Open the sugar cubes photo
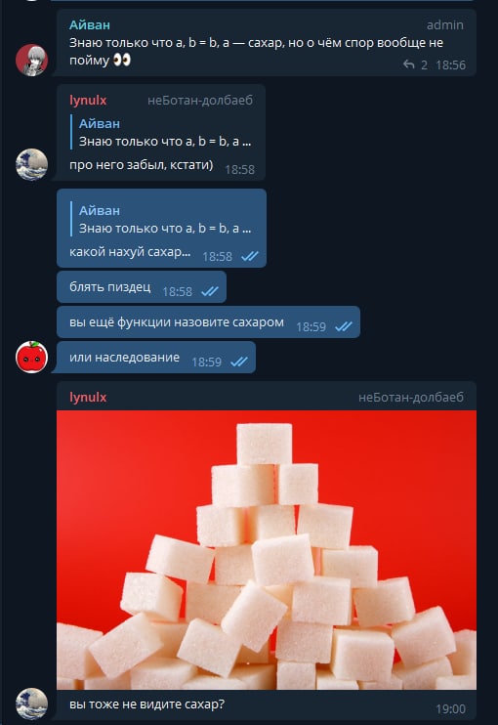This screenshot has width=498, height=725. (267, 550)
